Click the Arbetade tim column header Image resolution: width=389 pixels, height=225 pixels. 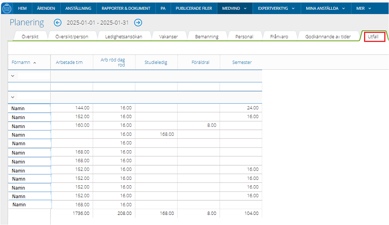[69, 62]
